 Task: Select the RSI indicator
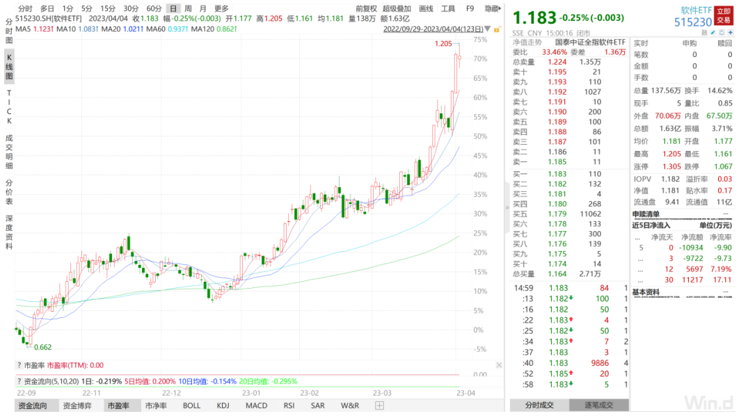point(289,406)
